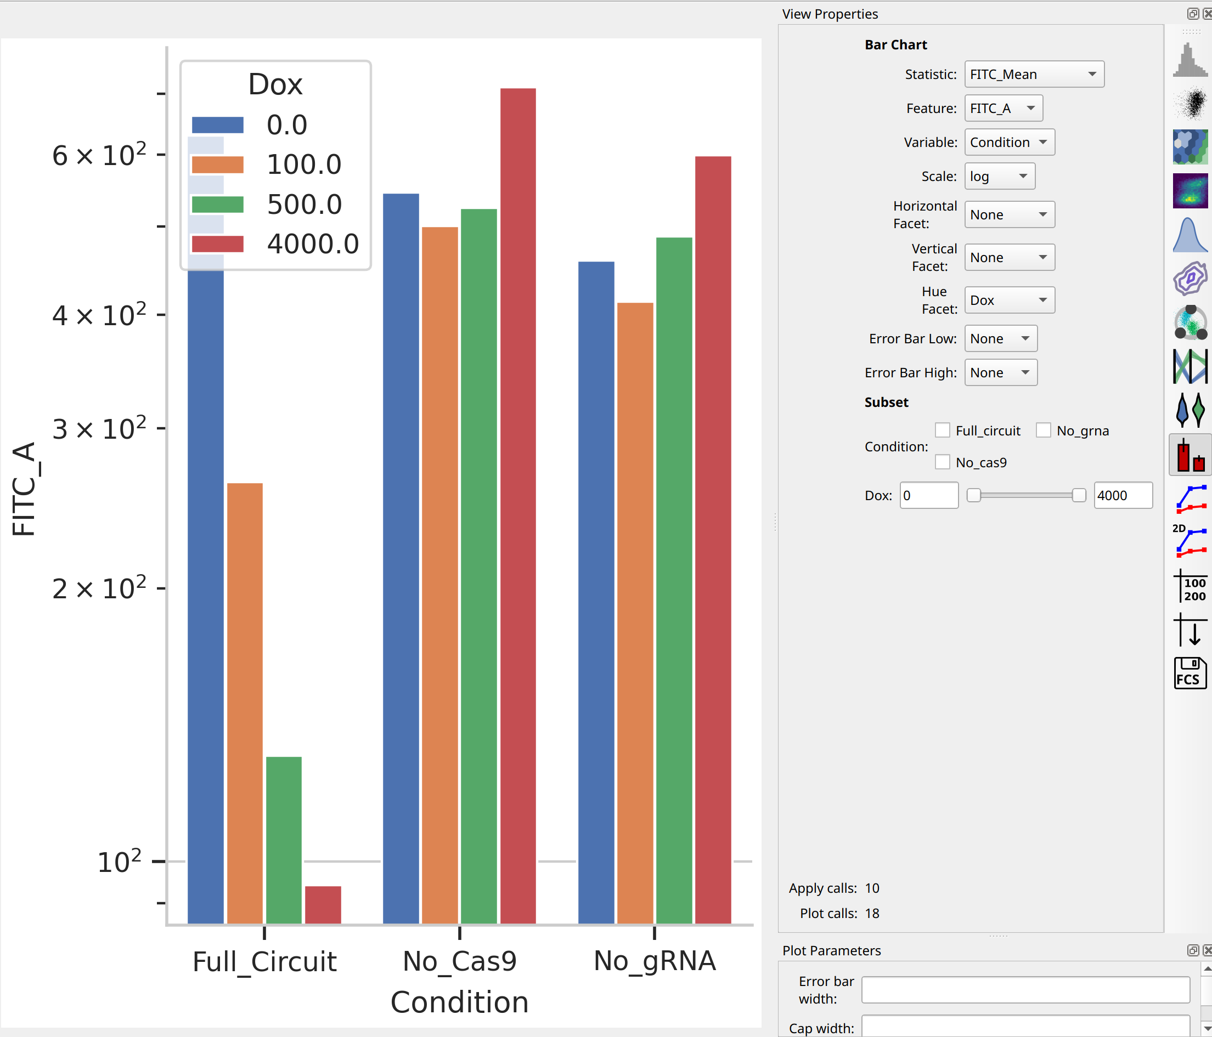Expand the Error Bar Low dropdown
Screen dimensions: 1212x1037
[1000, 338]
